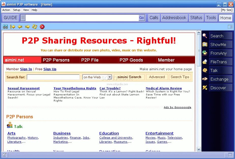The image size is (235, 159).
Task: Open the Discover sidebar button
Action: point(221,88)
